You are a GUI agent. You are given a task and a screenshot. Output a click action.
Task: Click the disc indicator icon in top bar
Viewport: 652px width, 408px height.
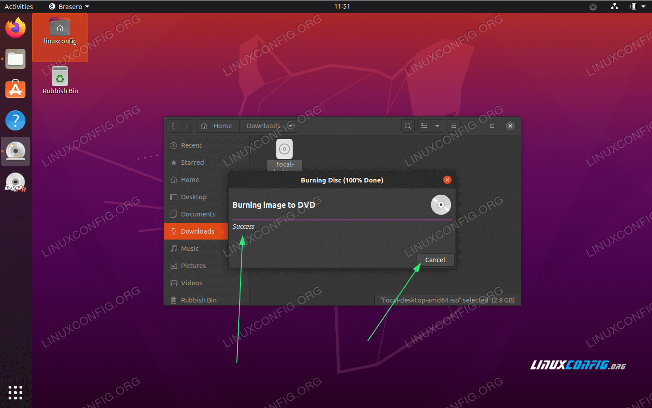pos(593,7)
